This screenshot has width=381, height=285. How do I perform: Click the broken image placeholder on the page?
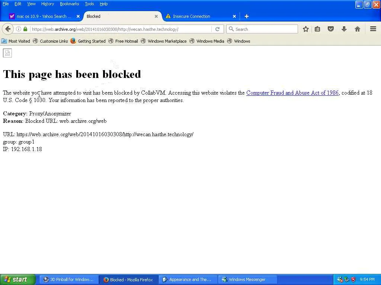pos(7,53)
